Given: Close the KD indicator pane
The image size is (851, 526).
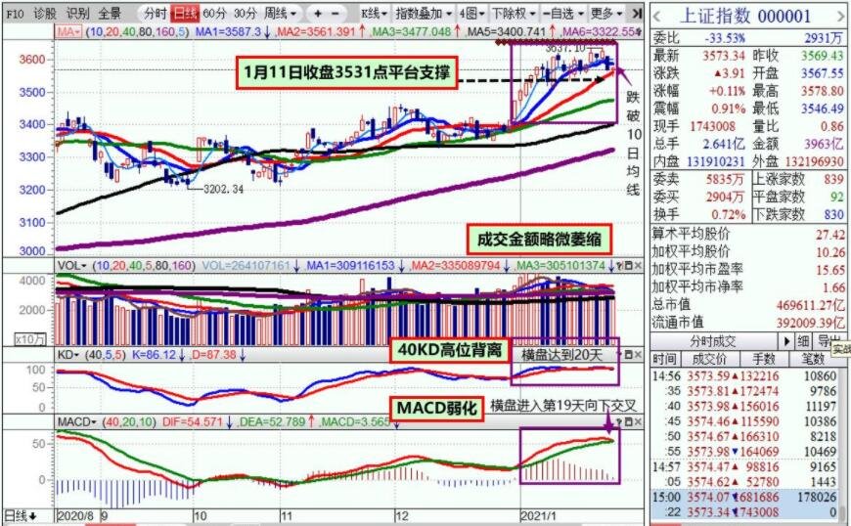Looking at the screenshot, I should tap(638, 355).
